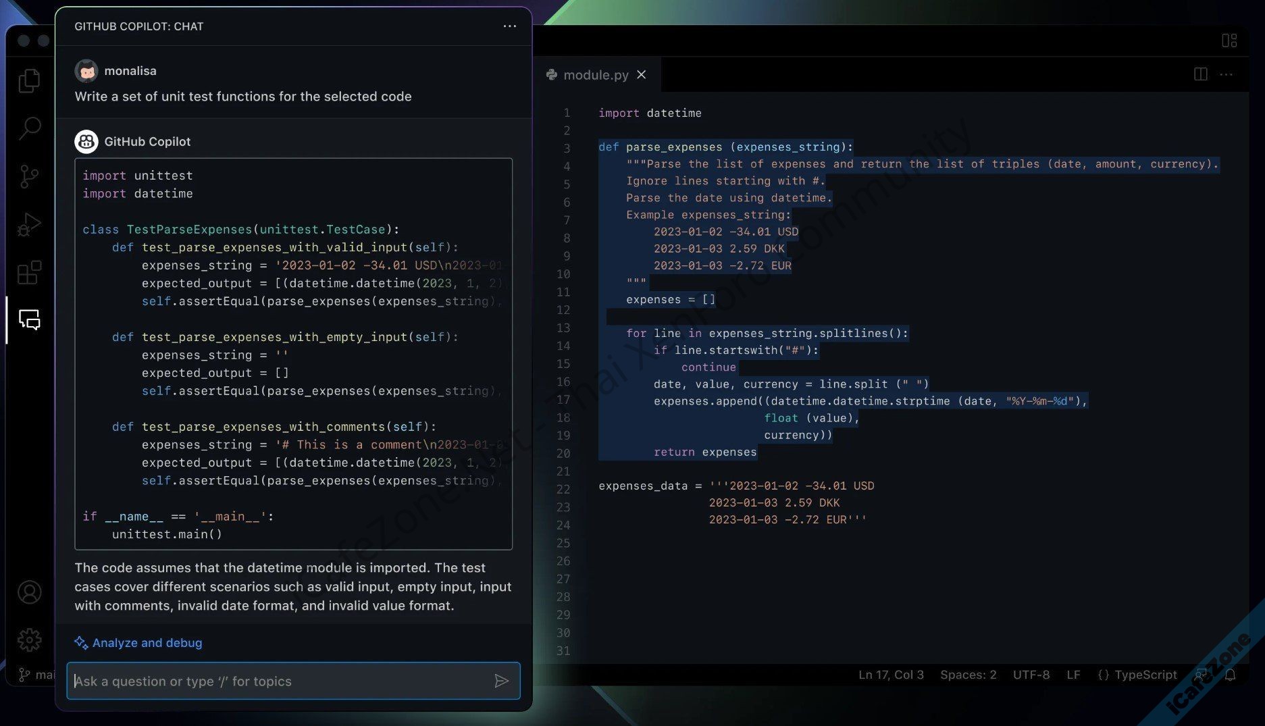Open the Manage gear icon

tap(29, 640)
